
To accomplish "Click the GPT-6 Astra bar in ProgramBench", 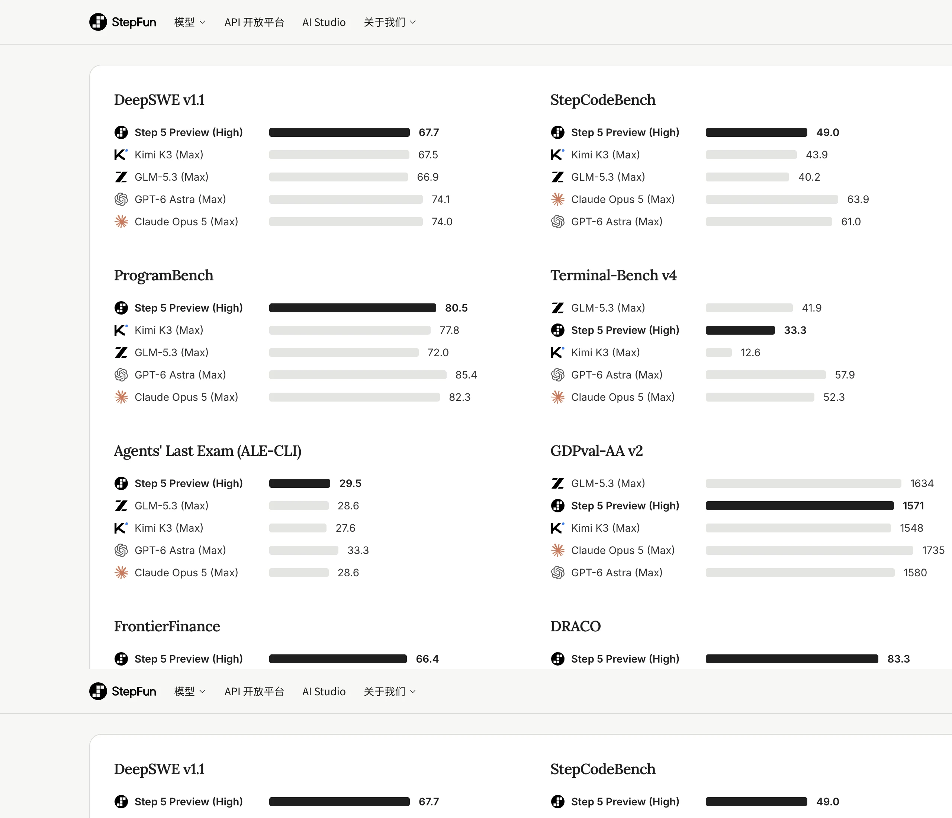I will [x=358, y=375].
